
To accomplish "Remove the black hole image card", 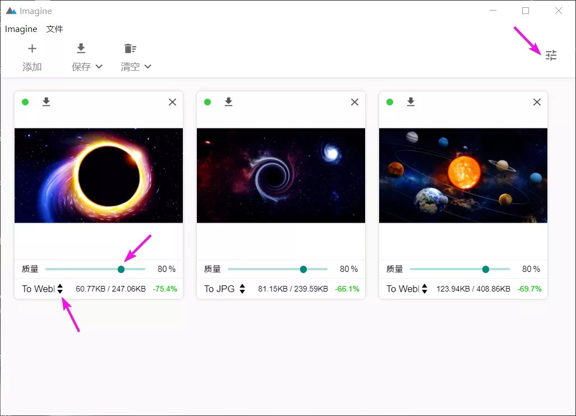I will tap(172, 102).
